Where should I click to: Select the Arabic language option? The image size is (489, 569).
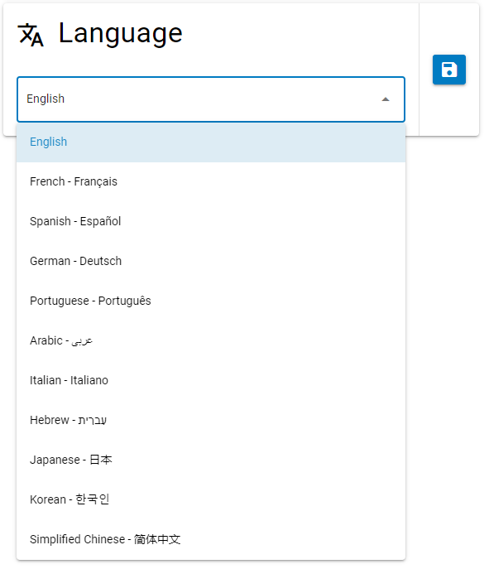[211, 340]
